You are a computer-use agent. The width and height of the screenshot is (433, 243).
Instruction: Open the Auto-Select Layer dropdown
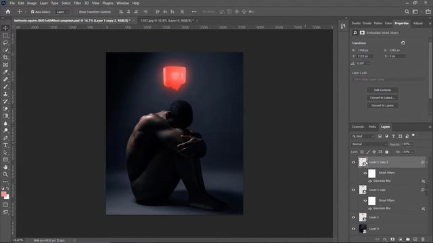[63, 12]
